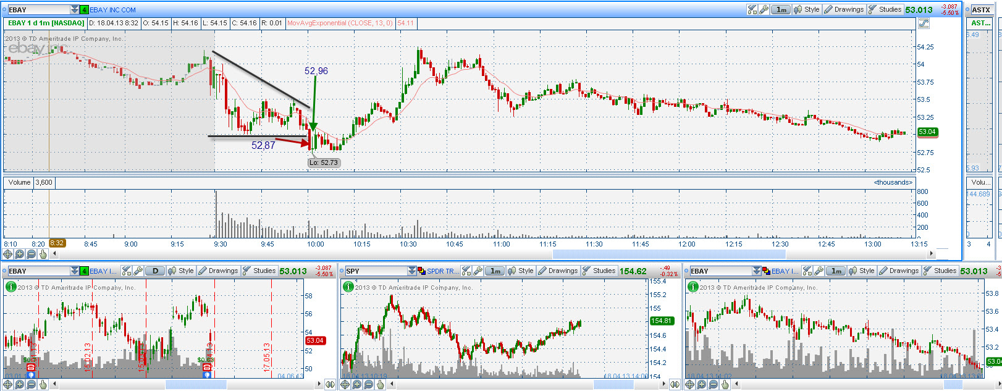Viewport: 1002px width, 391px height.
Task: Open Drawings menu in bottom-right EBAY chart
Action: click(899, 271)
